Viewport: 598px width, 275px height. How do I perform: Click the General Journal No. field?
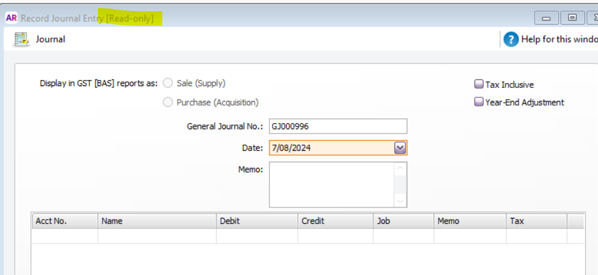point(337,126)
